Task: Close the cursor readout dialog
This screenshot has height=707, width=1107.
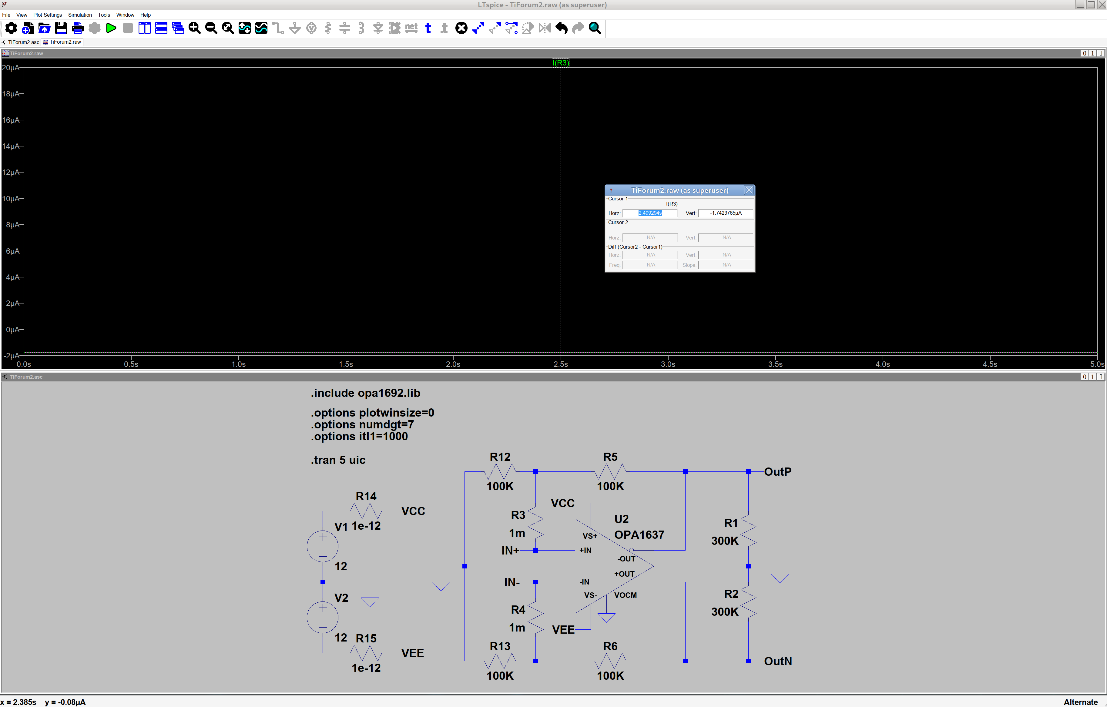Action: point(749,190)
